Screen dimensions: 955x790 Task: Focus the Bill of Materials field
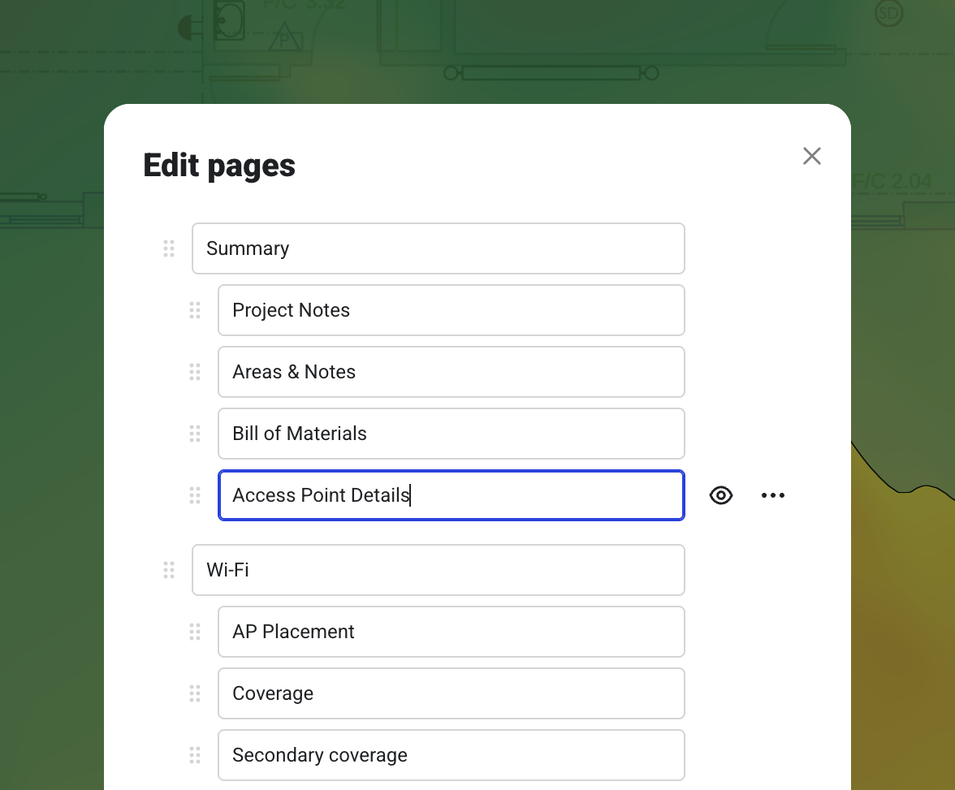pos(452,434)
